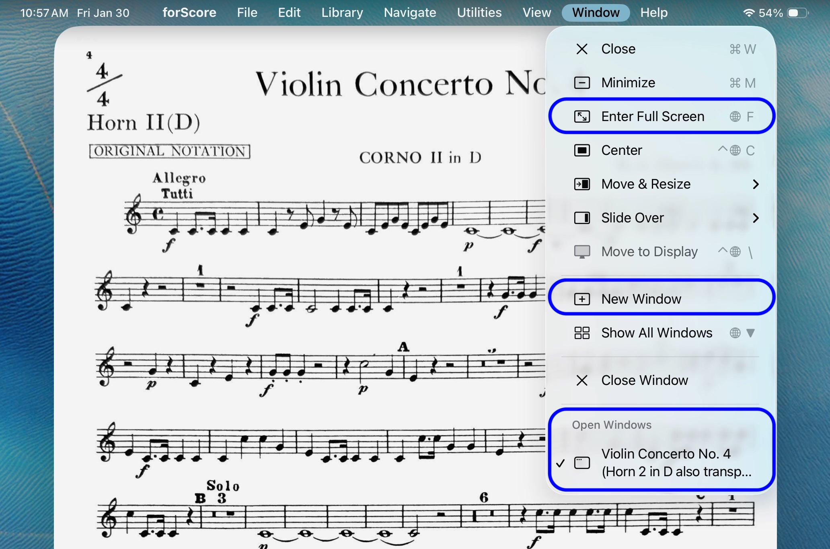Click the Enter Full Screen arrows icon
The image size is (830, 549).
click(581, 117)
